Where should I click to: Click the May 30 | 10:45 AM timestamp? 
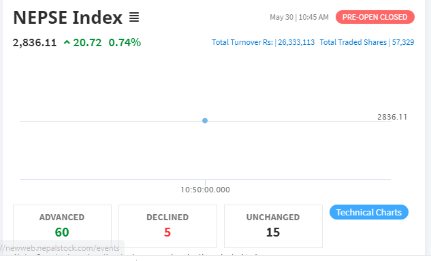tap(299, 17)
